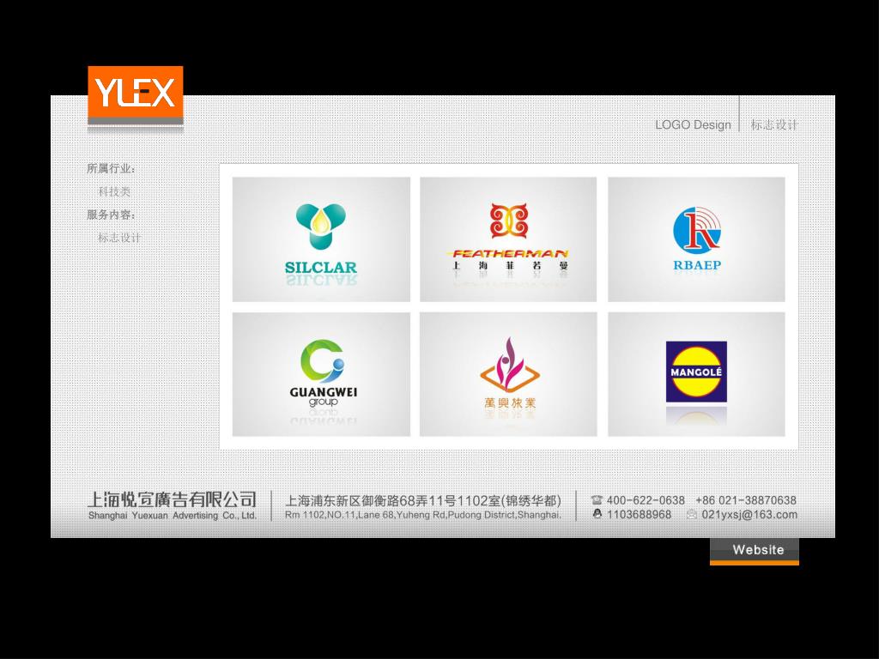
Task: Click the phone number 400-622-0638
Action: pos(646,500)
